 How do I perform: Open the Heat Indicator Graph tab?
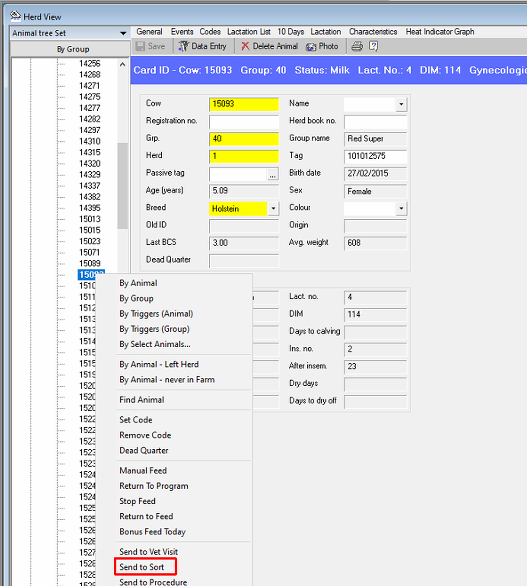click(x=440, y=32)
